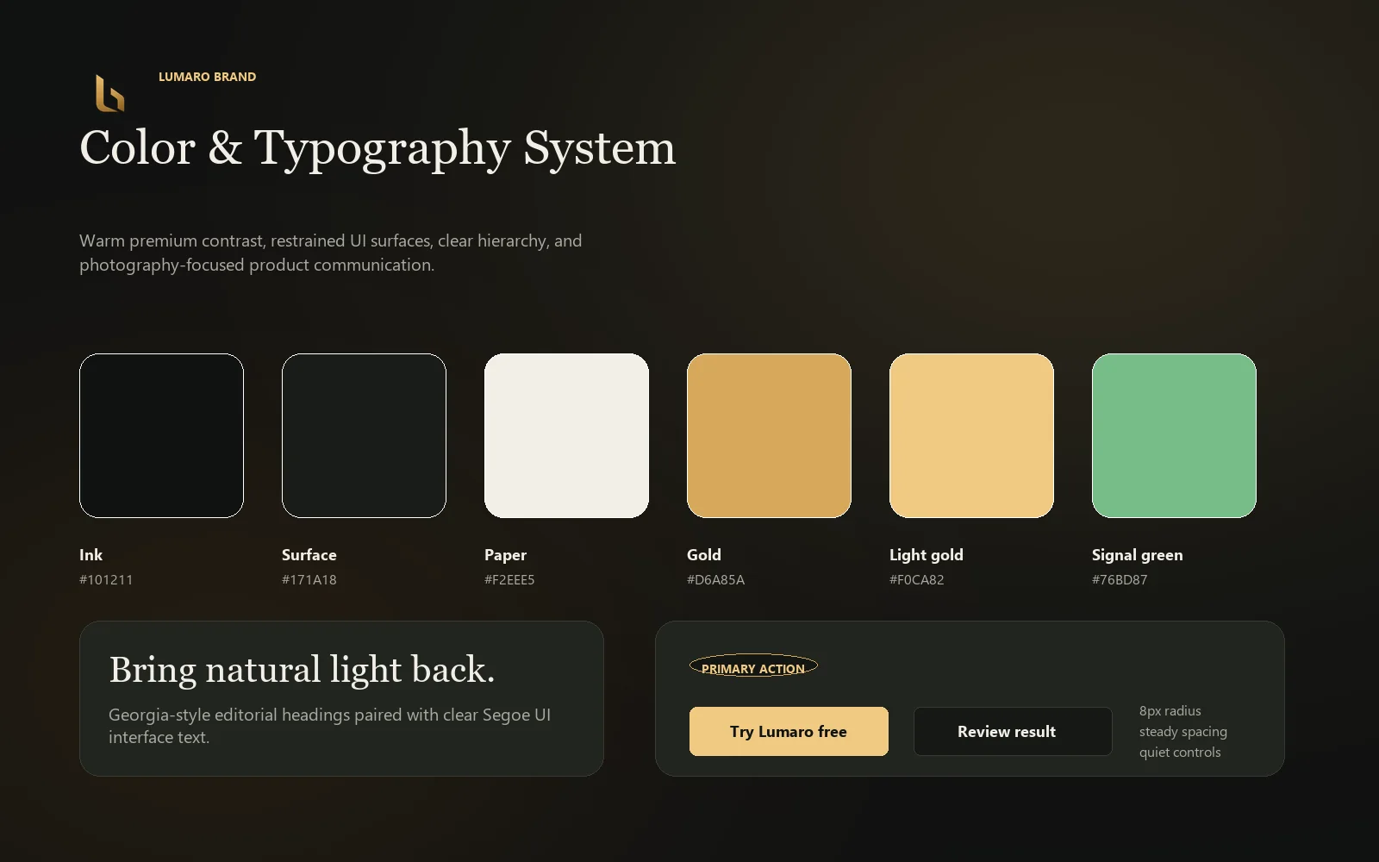1379x862 pixels.
Task: Click the Gold swatch label
Action: click(704, 555)
